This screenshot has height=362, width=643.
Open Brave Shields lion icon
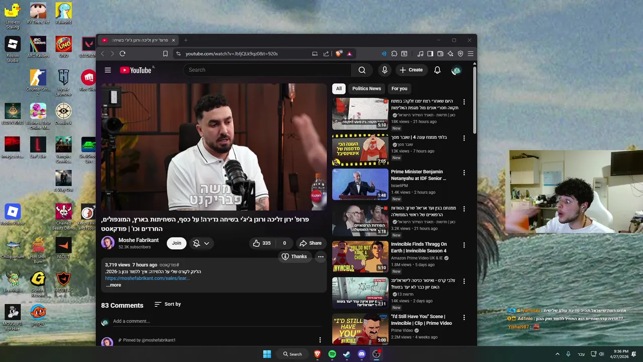tap(339, 54)
